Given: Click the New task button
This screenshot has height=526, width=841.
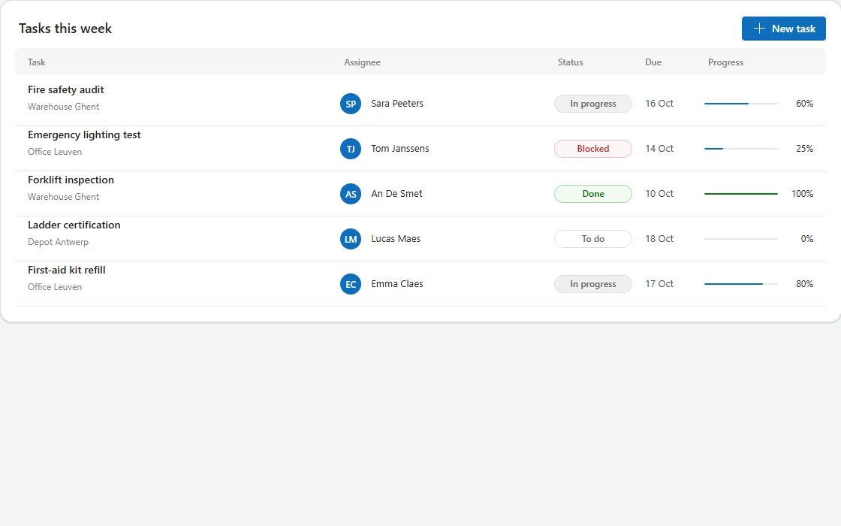Looking at the screenshot, I should pos(784,29).
